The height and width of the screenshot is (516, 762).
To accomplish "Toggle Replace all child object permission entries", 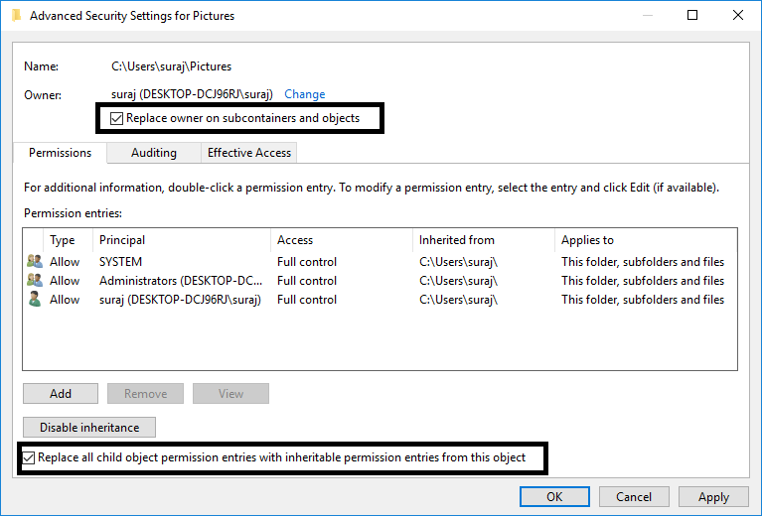I will coord(29,458).
